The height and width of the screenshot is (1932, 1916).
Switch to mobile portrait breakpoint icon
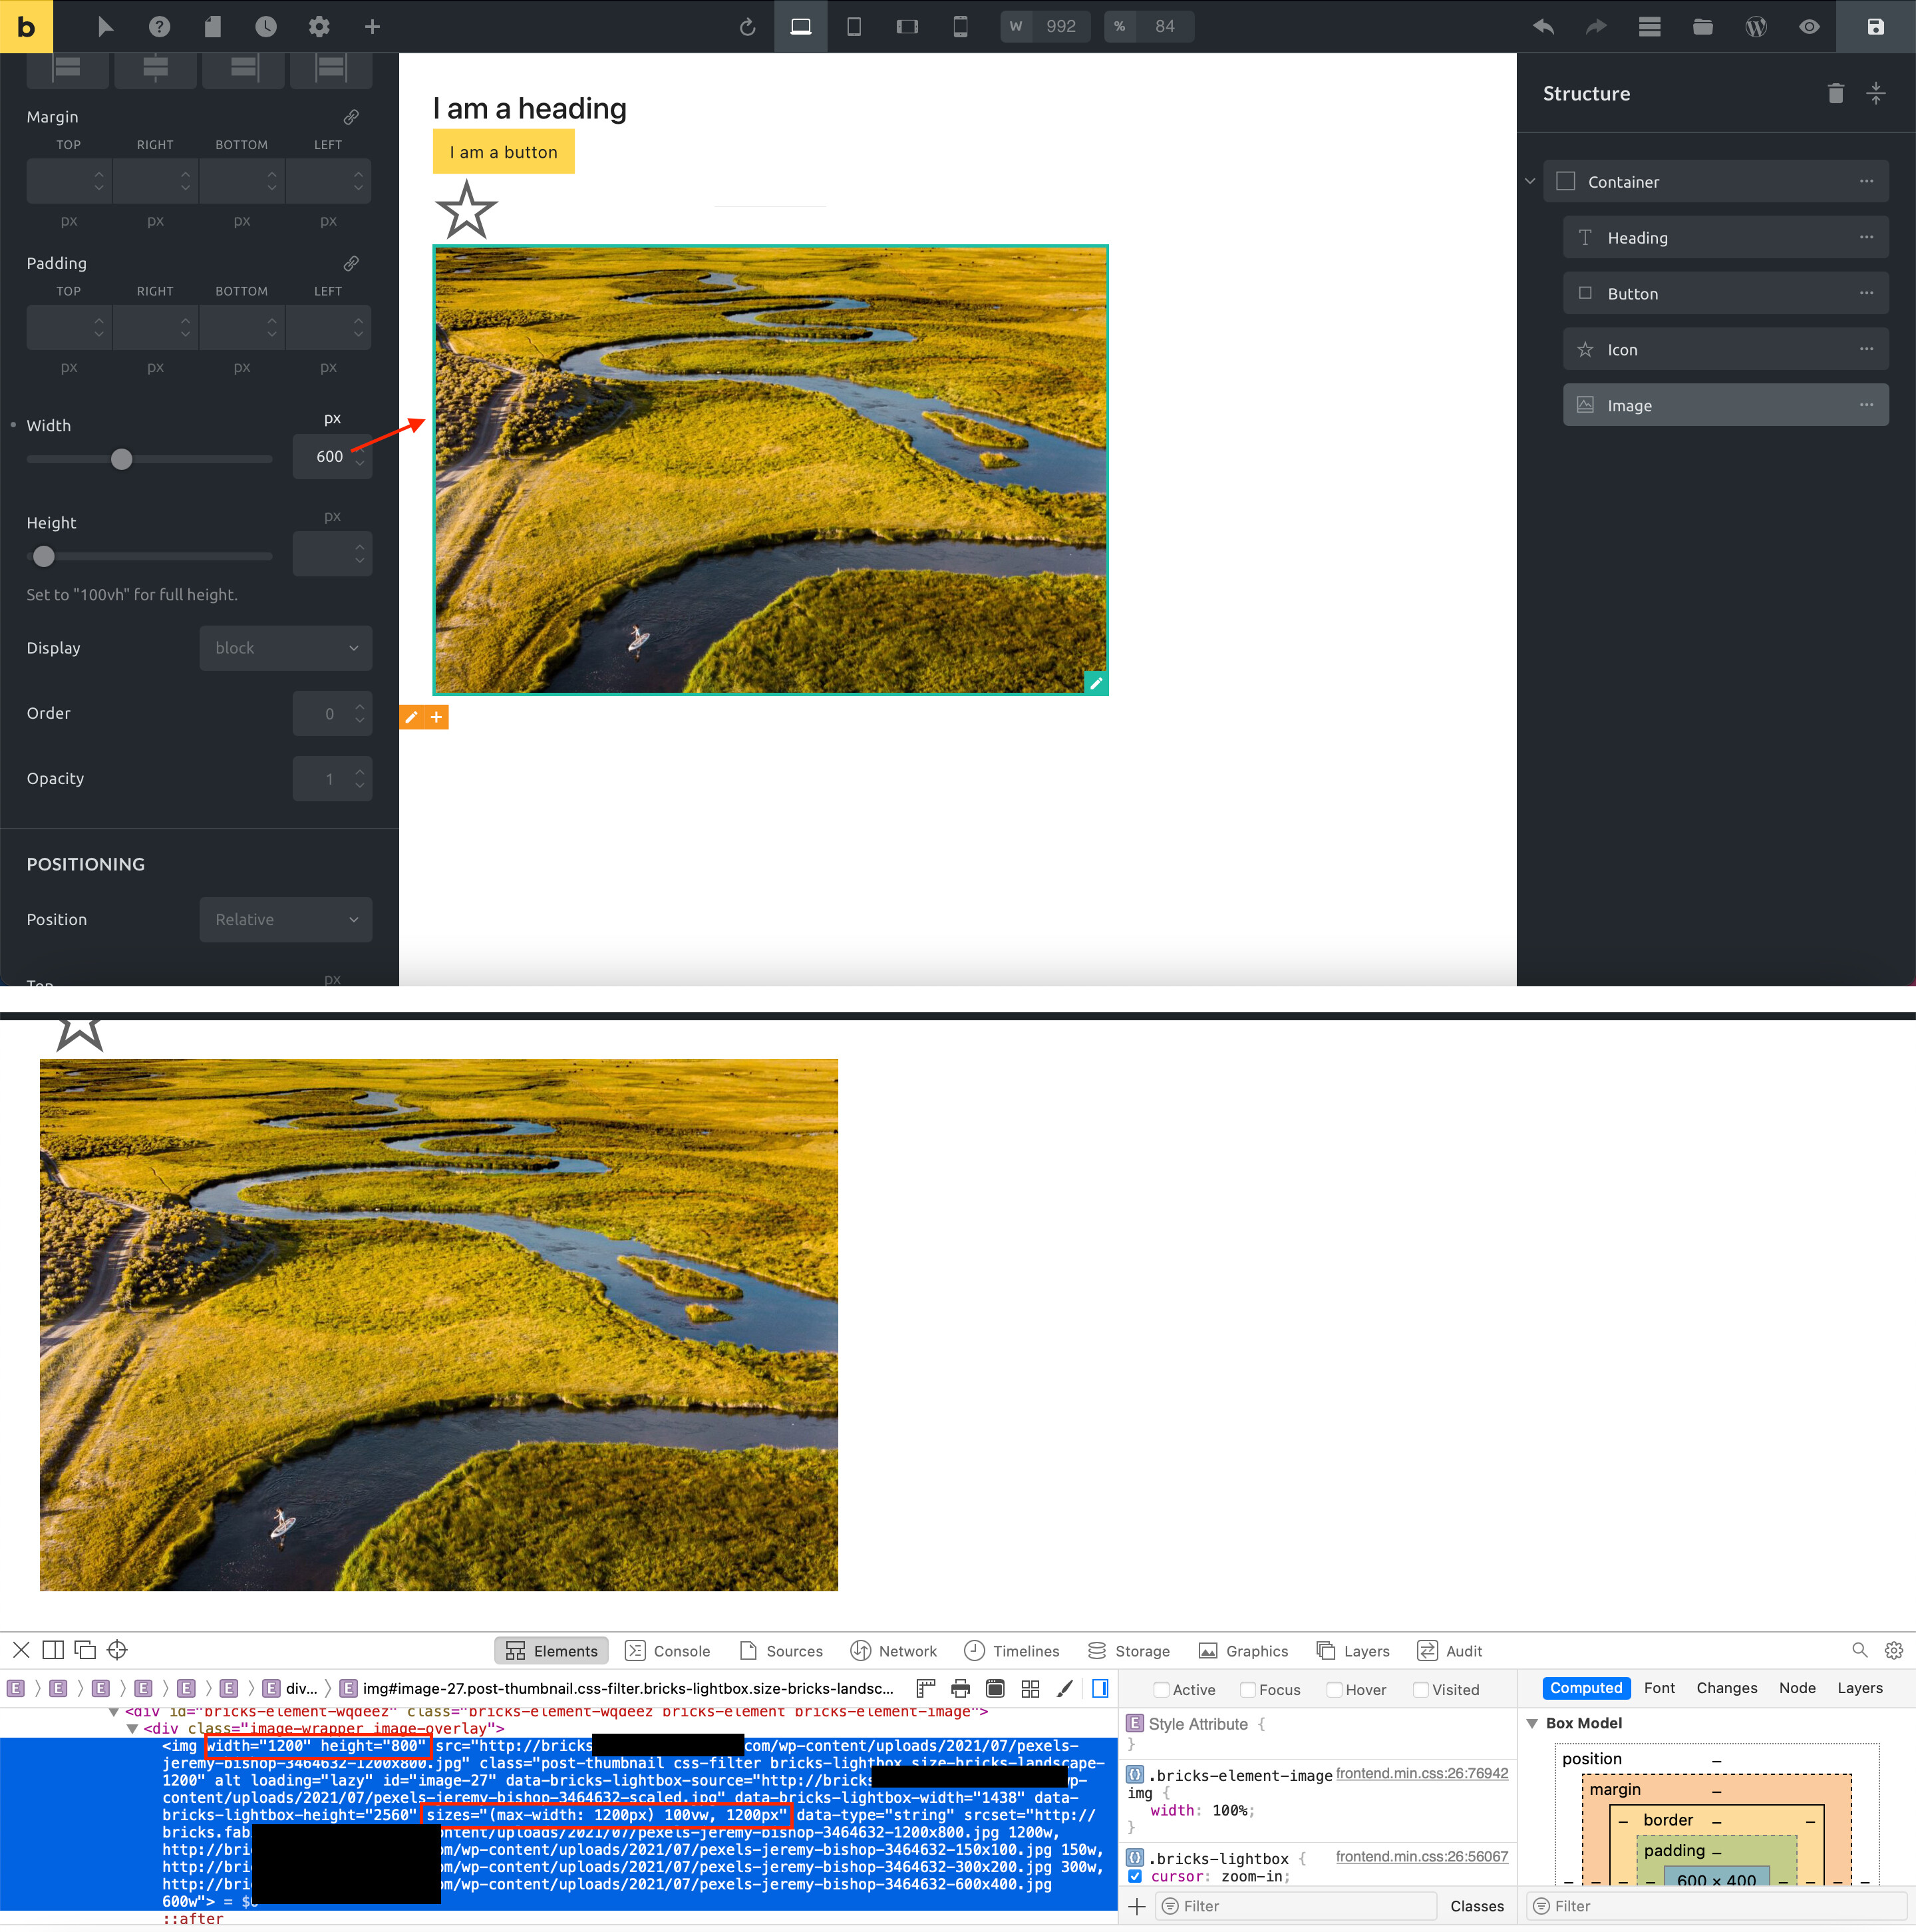959,27
